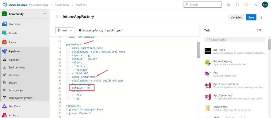Image resolution: width=271 pixels, height=118 pixels.
Task: Open Deployment groups in the sidebar
Action: tap(21, 98)
